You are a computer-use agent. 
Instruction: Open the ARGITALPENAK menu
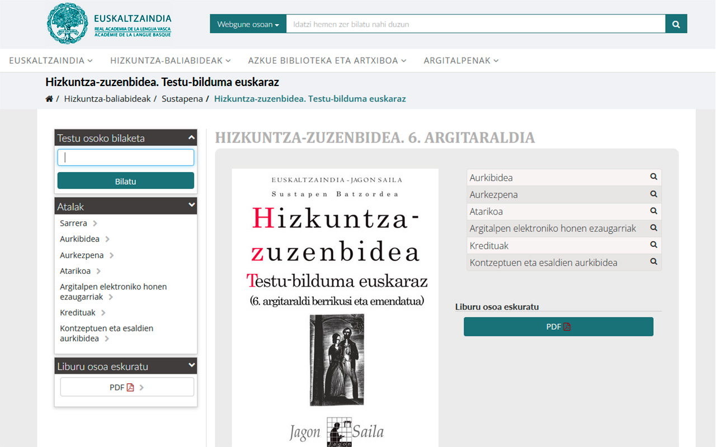(x=461, y=60)
